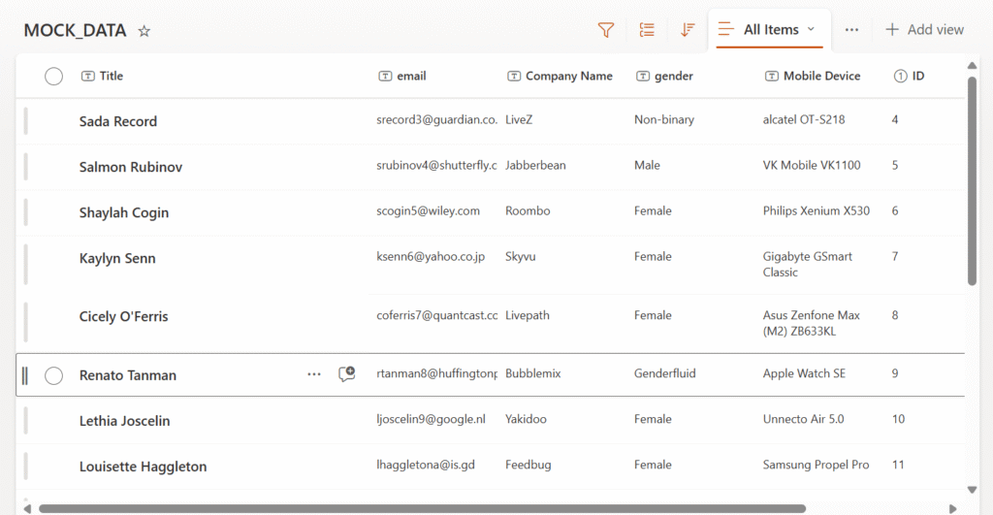Viewport: 993px width, 515px height.
Task: Add a comment on the Renato Tanman row
Action: (x=346, y=373)
